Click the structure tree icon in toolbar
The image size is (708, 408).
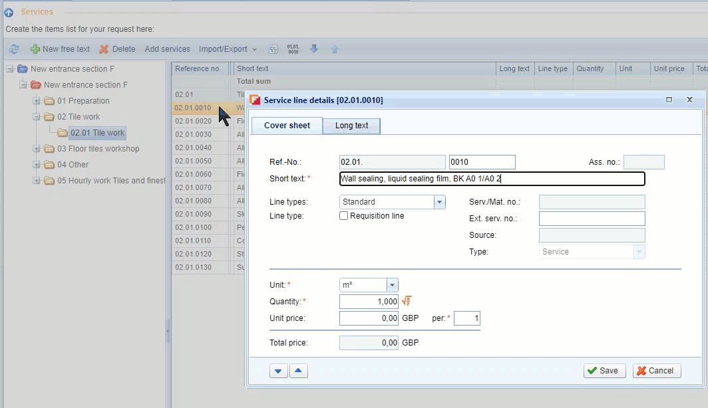point(273,49)
